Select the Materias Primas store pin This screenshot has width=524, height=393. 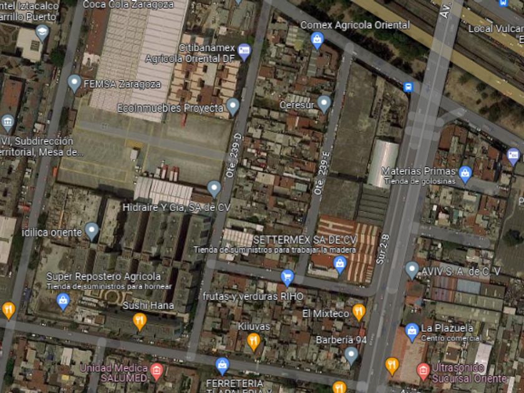point(465,175)
